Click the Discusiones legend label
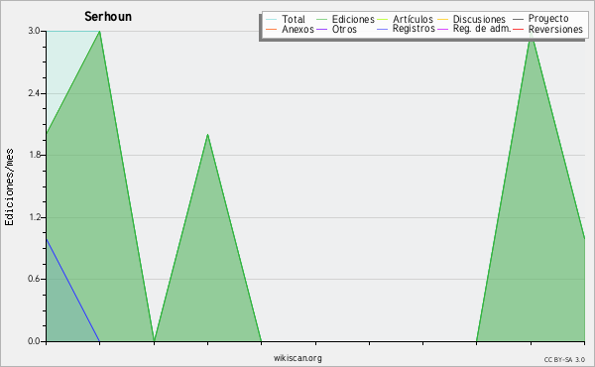 (x=479, y=19)
